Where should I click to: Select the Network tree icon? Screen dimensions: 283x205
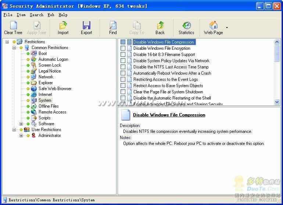34,77
